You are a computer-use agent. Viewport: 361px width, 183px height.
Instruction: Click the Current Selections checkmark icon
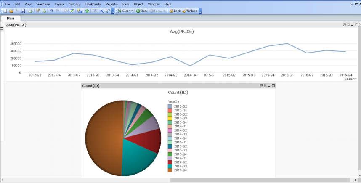click(72, 11)
